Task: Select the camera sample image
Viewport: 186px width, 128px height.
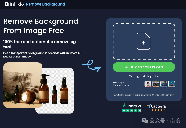Action: click(156, 84)
